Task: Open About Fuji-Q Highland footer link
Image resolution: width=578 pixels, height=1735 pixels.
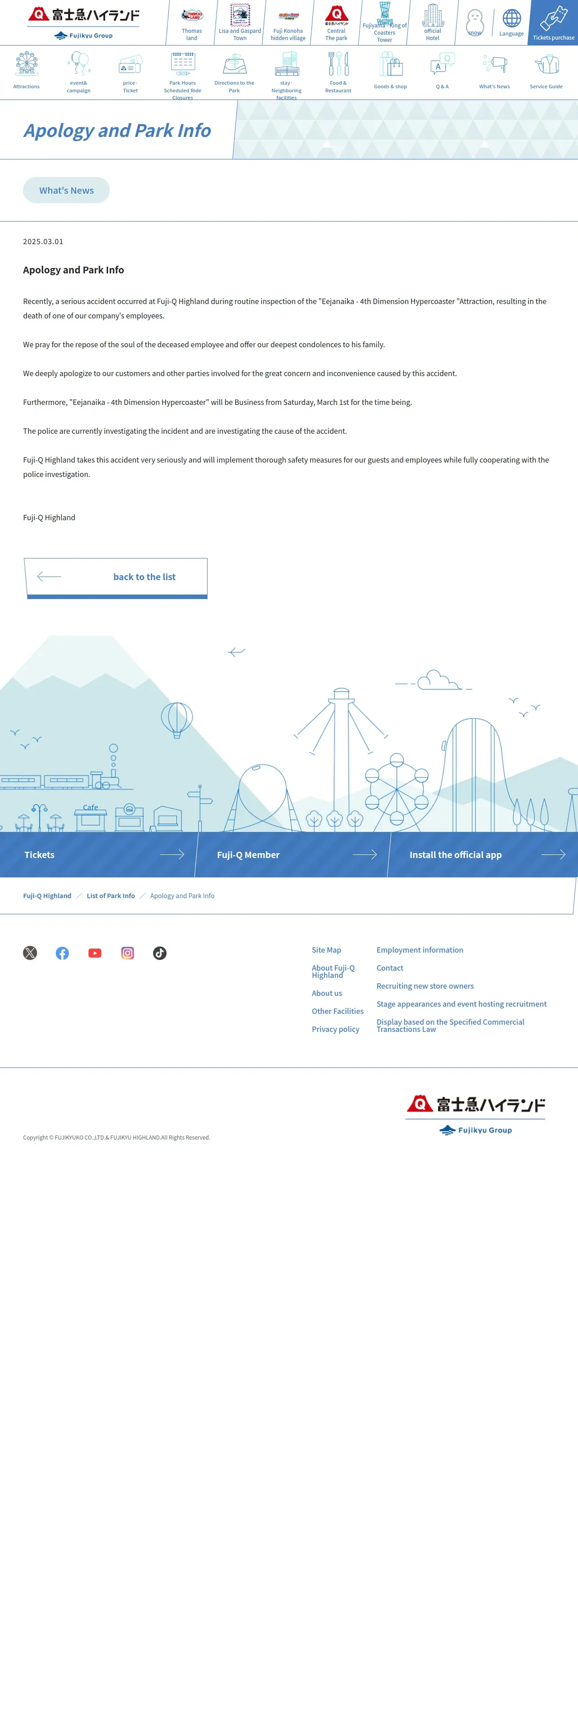Action: tap(333, 971)
